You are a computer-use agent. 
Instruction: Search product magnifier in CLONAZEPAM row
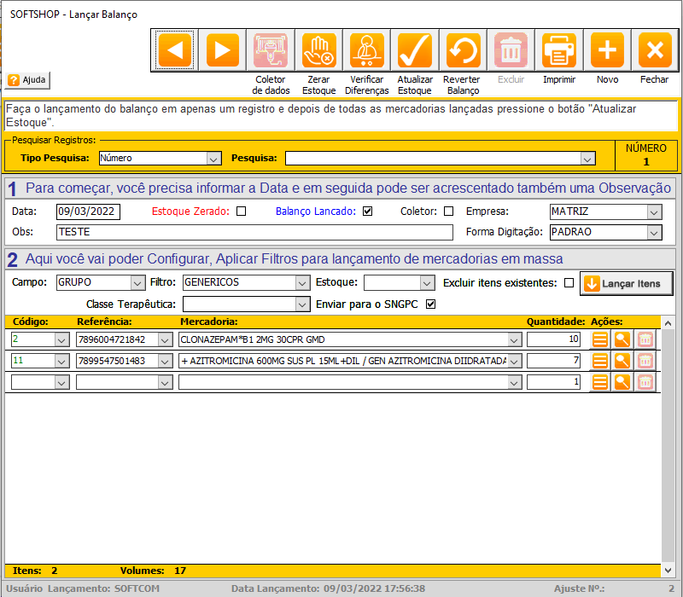(x=622, y=339)
